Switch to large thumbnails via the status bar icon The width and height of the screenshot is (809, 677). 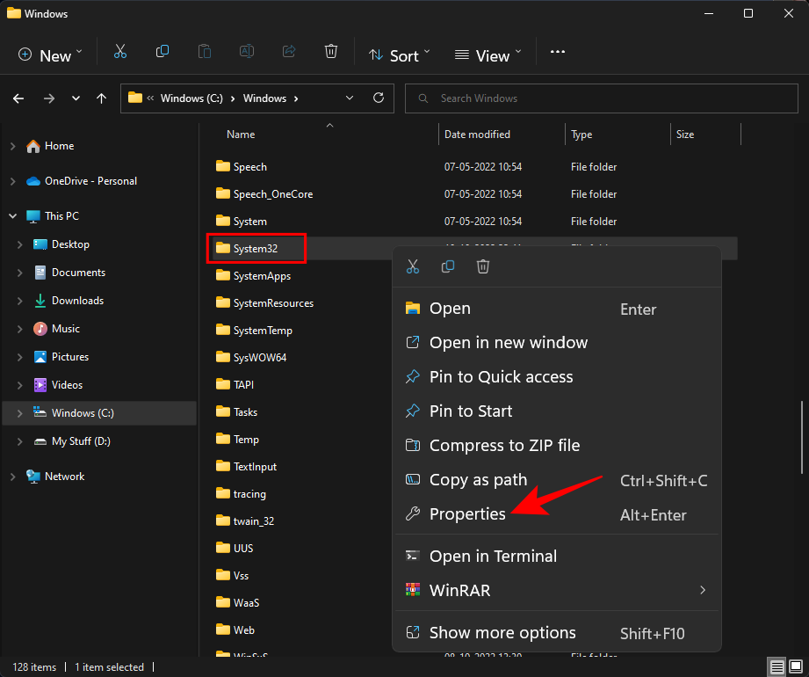coord(795,667)
